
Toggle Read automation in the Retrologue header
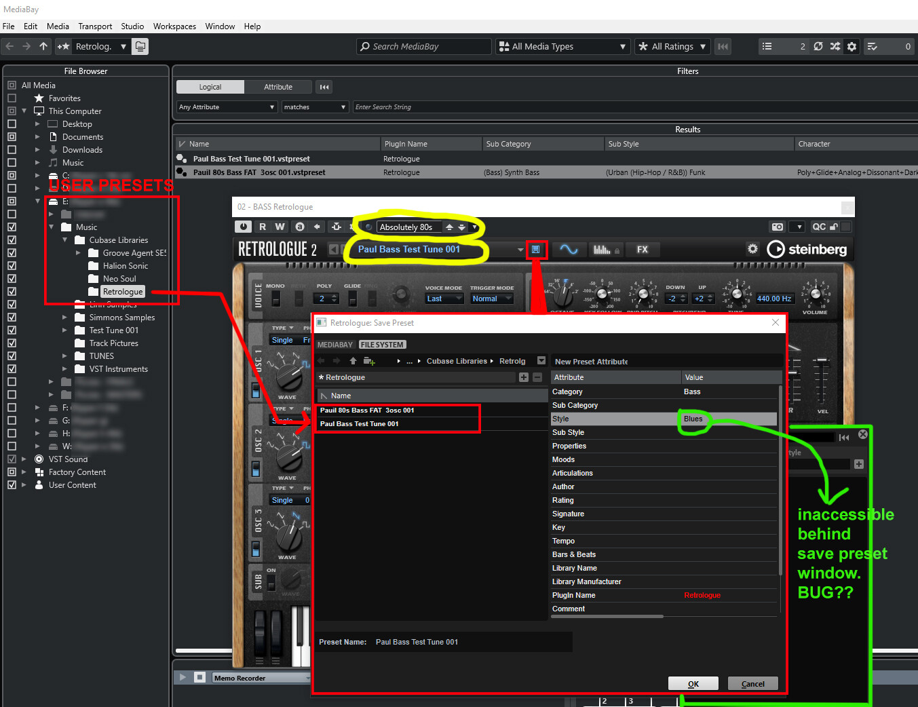[x=263, y=227]
